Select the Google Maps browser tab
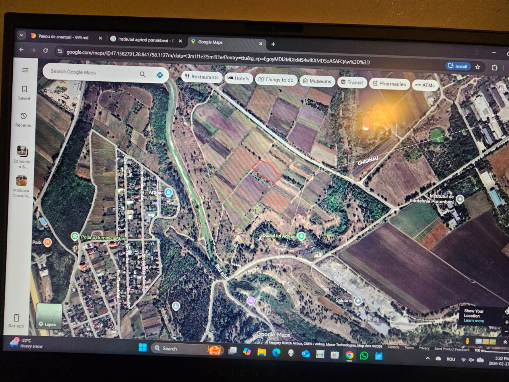Screen dimensions: 509x382 click(210, 42)
